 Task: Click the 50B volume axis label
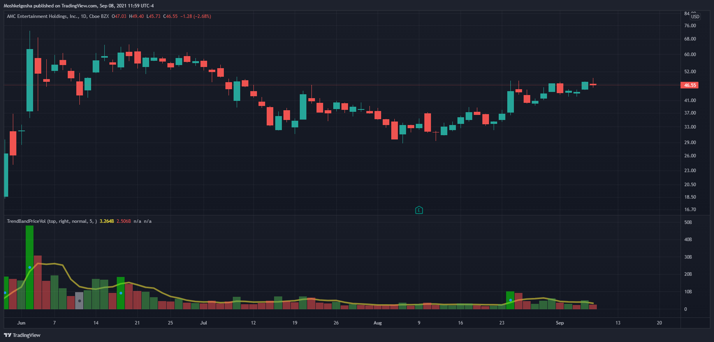tap(688, 222)
